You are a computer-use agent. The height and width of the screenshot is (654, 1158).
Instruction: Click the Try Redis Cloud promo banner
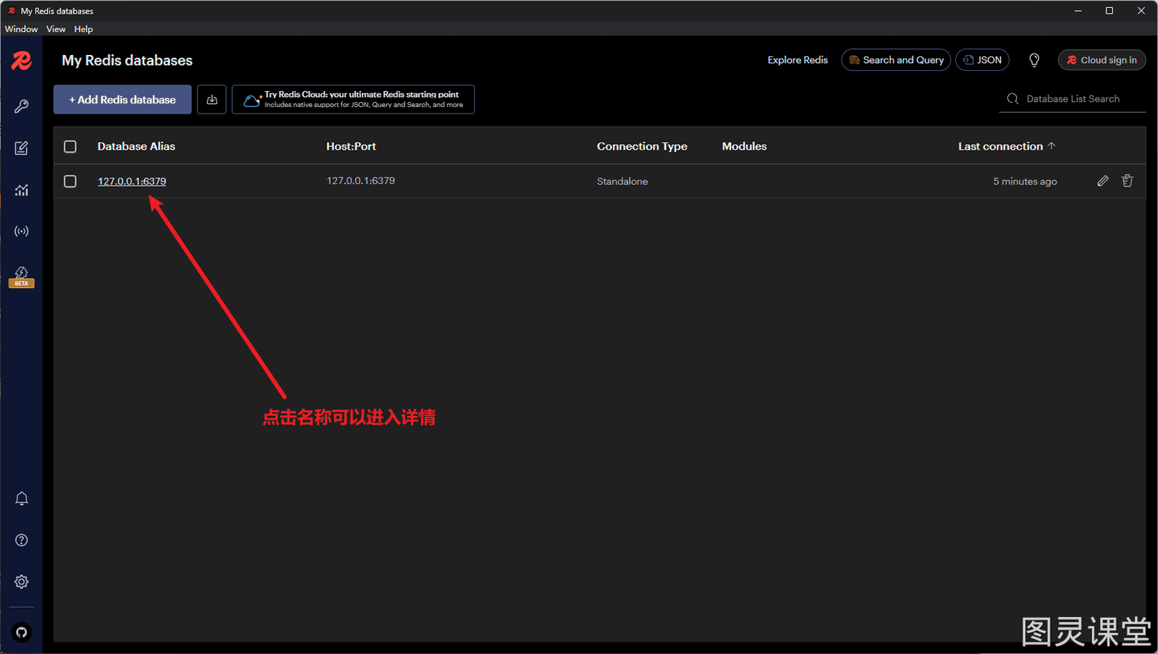353,100
